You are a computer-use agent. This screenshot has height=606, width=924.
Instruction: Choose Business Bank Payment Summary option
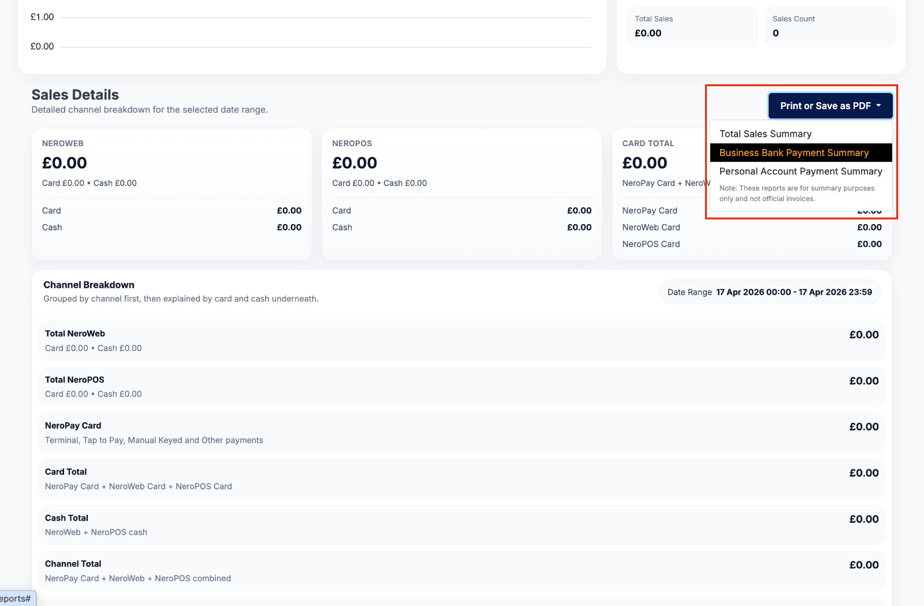pos(793,153)
